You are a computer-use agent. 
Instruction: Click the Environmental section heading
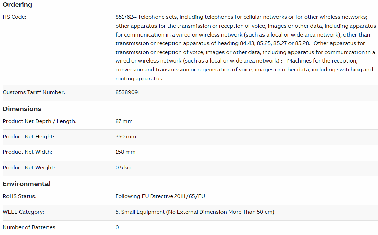(x=27, y=184)
